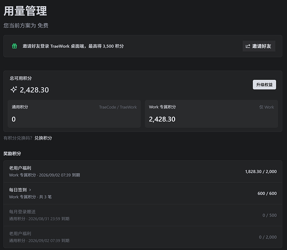The height and width of the screenshot is (250, 287).
Task: Select the 通用积分 card label
Action: click(x=20, y=107)
